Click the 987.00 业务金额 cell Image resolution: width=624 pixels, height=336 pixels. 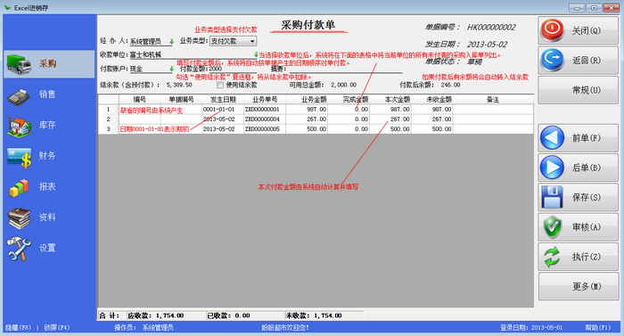point(306,109)
